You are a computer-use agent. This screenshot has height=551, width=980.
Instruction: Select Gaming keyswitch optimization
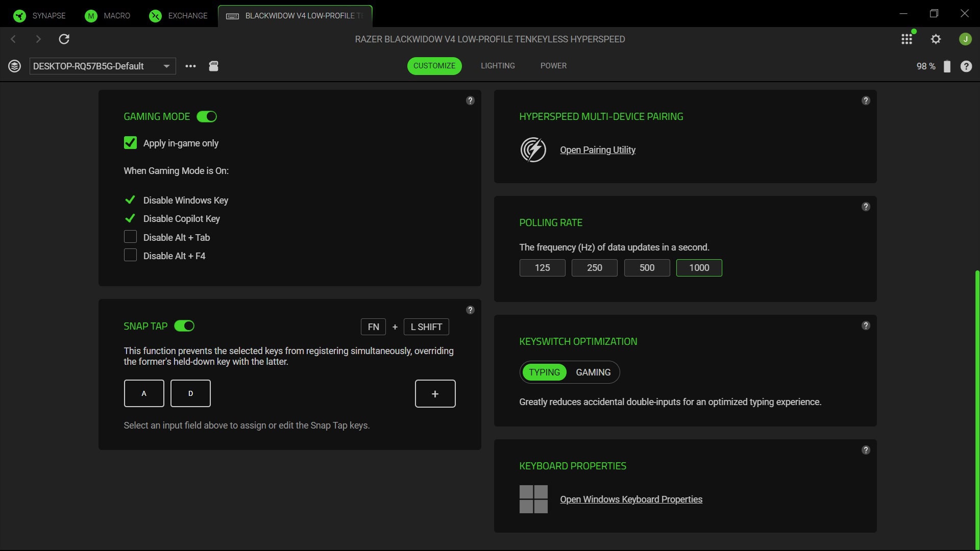click(x=593, y=372)
